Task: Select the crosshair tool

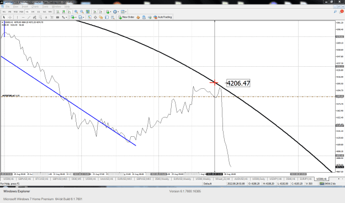Action: (10, 17)
